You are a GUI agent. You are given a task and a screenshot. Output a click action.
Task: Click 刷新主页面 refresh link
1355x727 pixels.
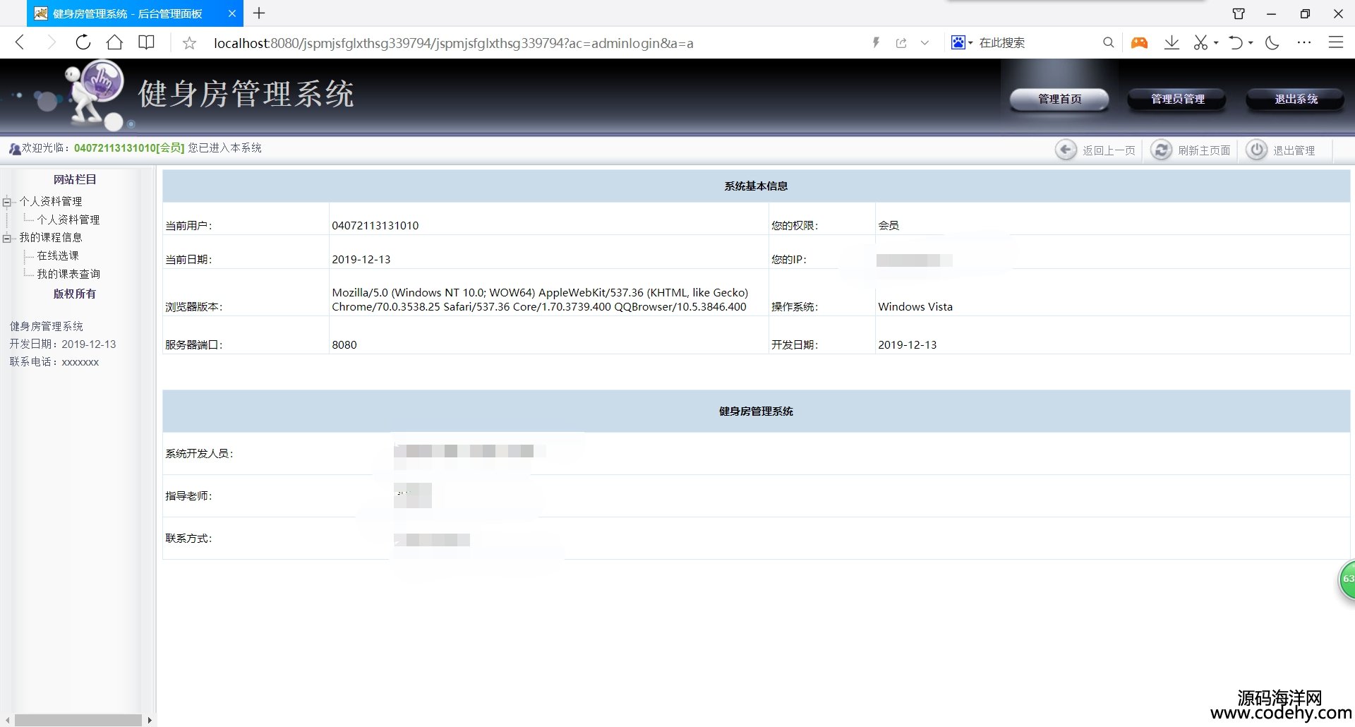coord(1191,150)
